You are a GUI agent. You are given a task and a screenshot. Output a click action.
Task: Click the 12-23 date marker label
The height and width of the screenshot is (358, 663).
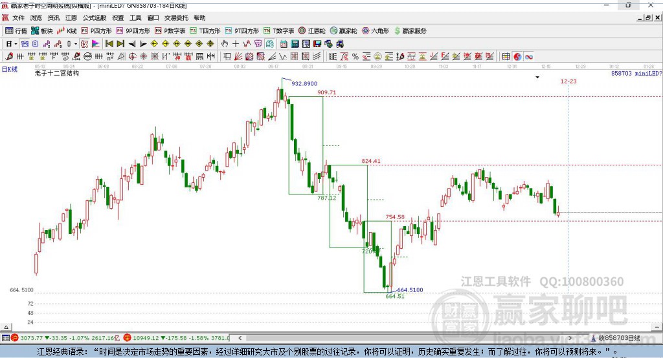(x=568, y=81)
